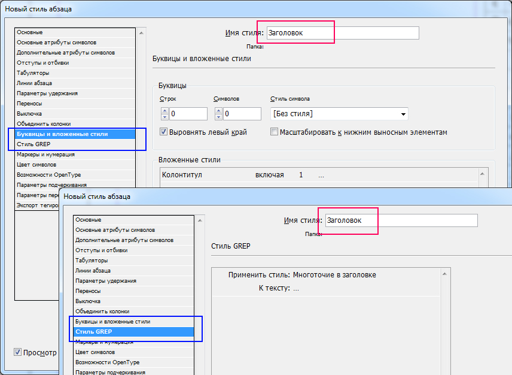Viewport: 512px width, 375px height.
Task: Open 'Возможности OpenType' in back dialog list
Action: point(75,174)
